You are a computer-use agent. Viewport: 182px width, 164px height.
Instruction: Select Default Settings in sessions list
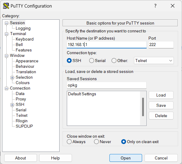click(x=82, y=94)
